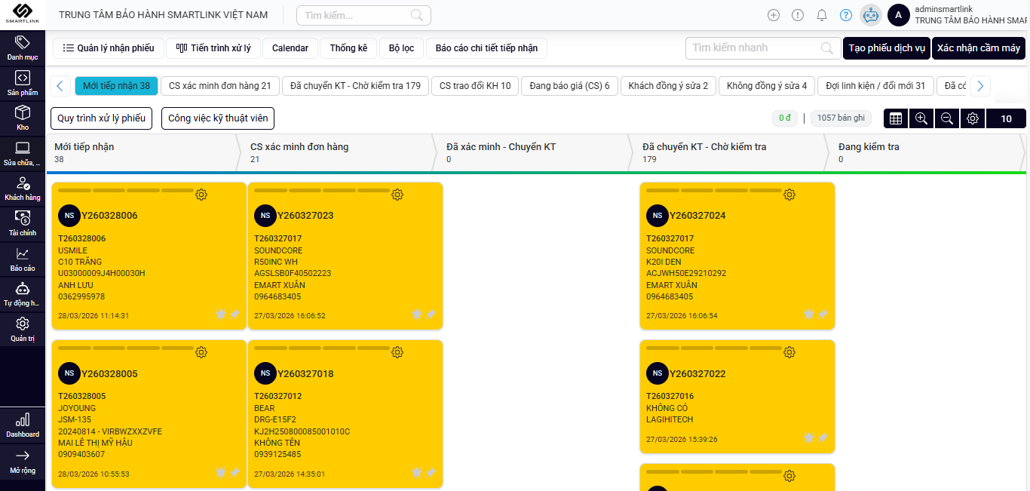Click the zoom out magnifier icon
This screenshot has width=1030, height=491.
click(946, 118)
